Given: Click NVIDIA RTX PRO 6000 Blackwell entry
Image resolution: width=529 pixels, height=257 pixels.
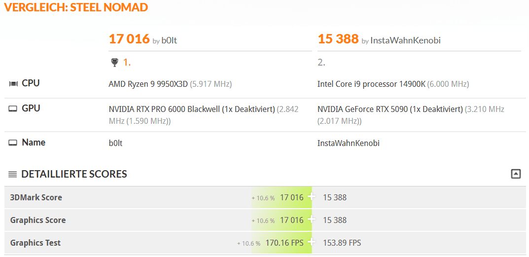Looking at the screenshot, I should pos(192,109).
